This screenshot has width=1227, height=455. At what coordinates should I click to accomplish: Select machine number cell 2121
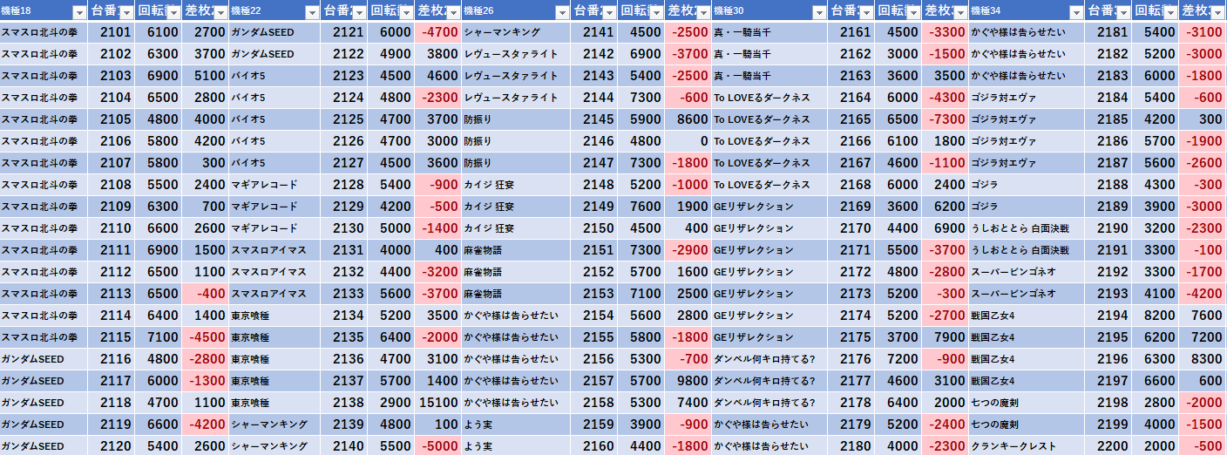[344, 32]
